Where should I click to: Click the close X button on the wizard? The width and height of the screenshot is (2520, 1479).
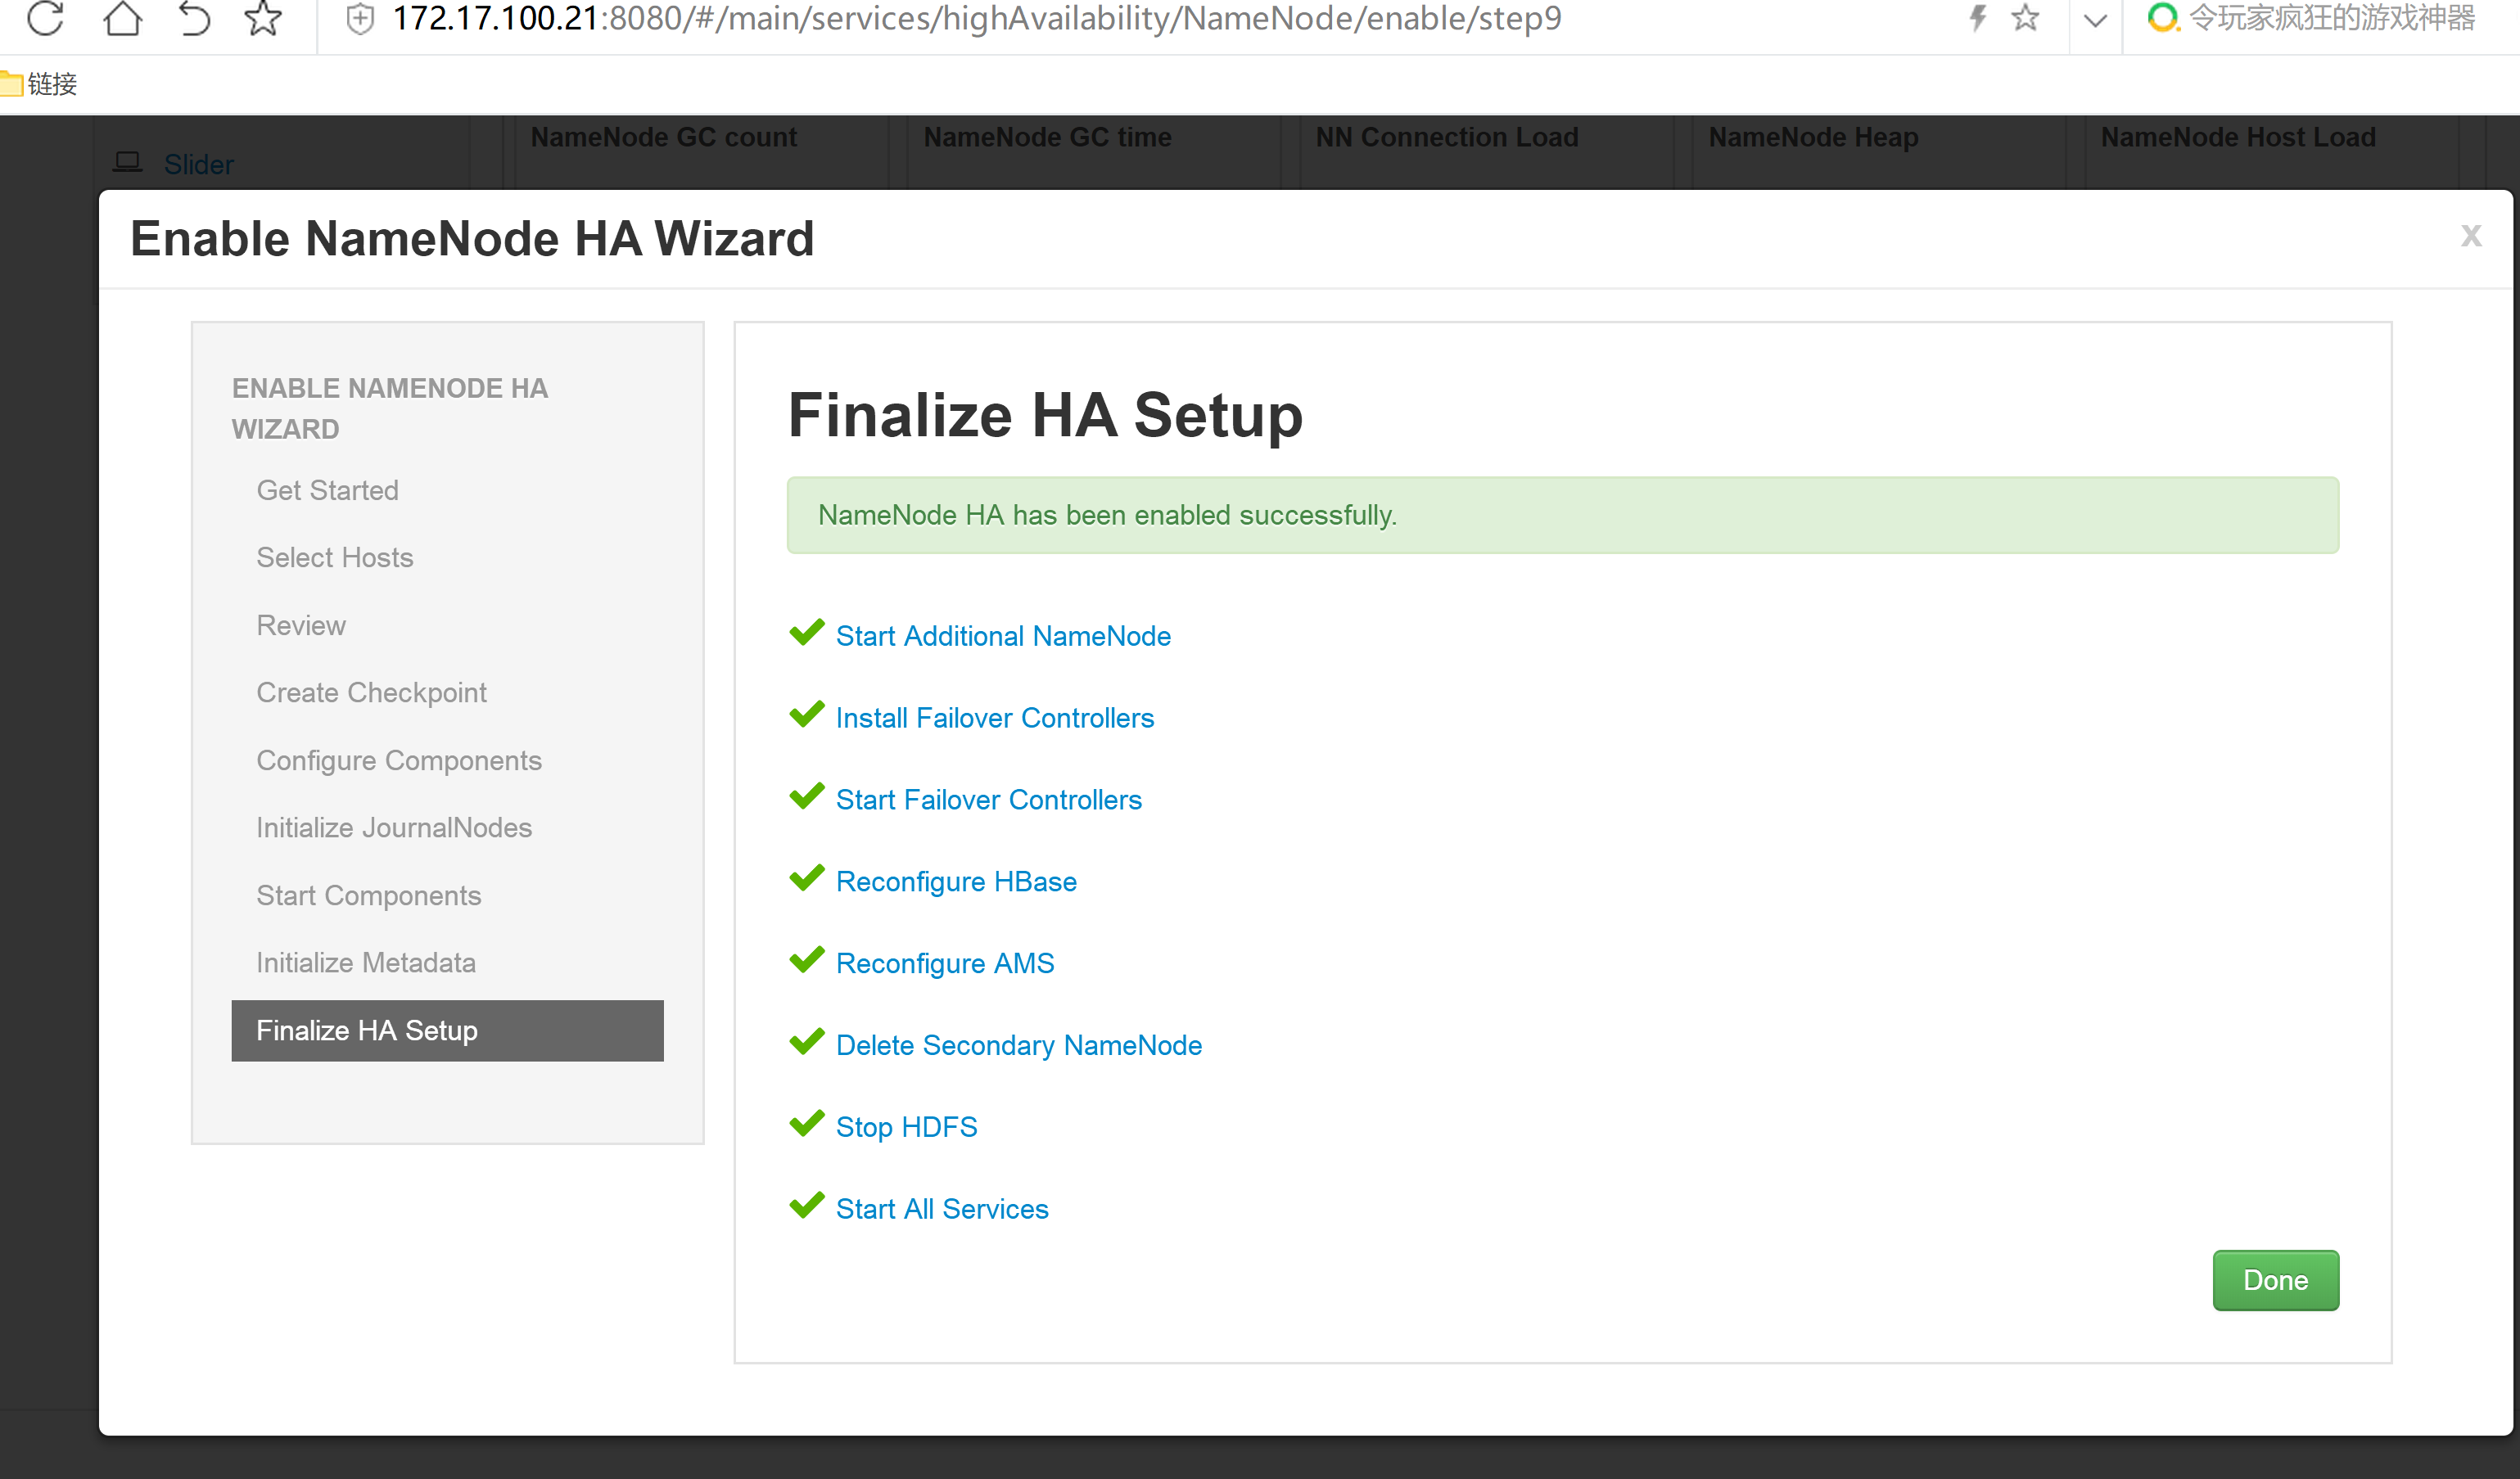click(2467, 236)
